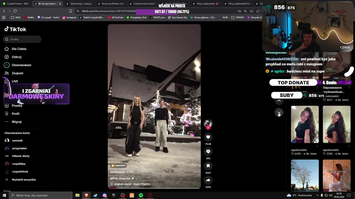The image size is (355, 199).
Task: Open the bare tree video thumbnail
Action: pyautogui.click(x=305, y=175)
